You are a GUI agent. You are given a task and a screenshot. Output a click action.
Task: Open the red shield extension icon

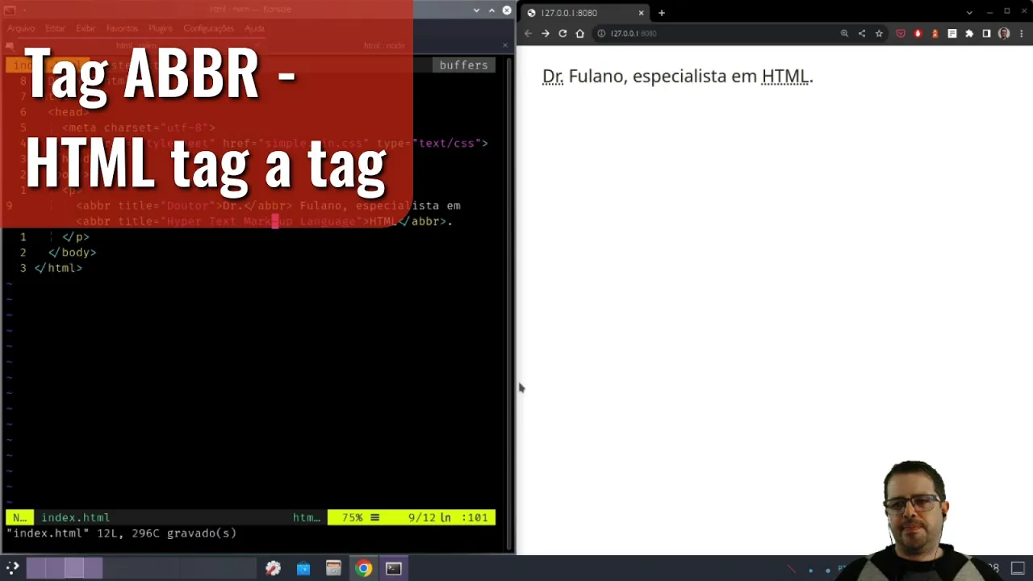point(918,33)
